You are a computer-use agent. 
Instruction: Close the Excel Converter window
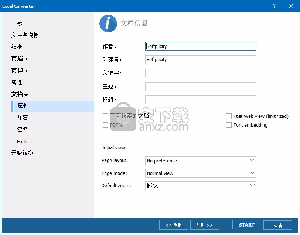[291, 6]
